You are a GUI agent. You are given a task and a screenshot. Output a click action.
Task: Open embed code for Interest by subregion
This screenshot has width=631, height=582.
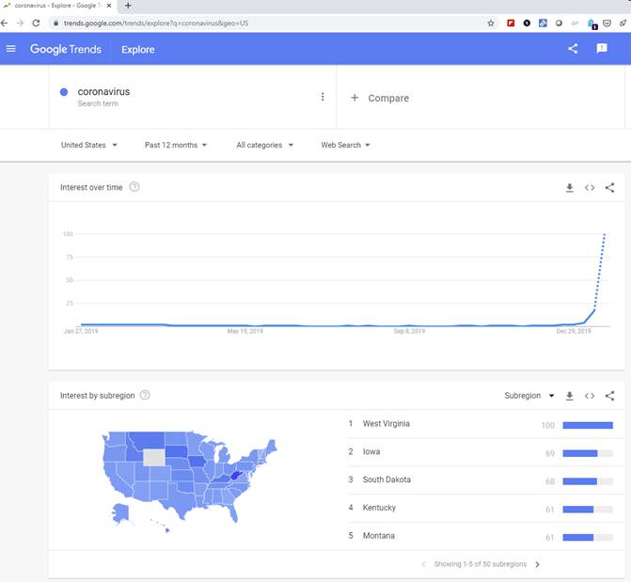(x=590, y=396)
